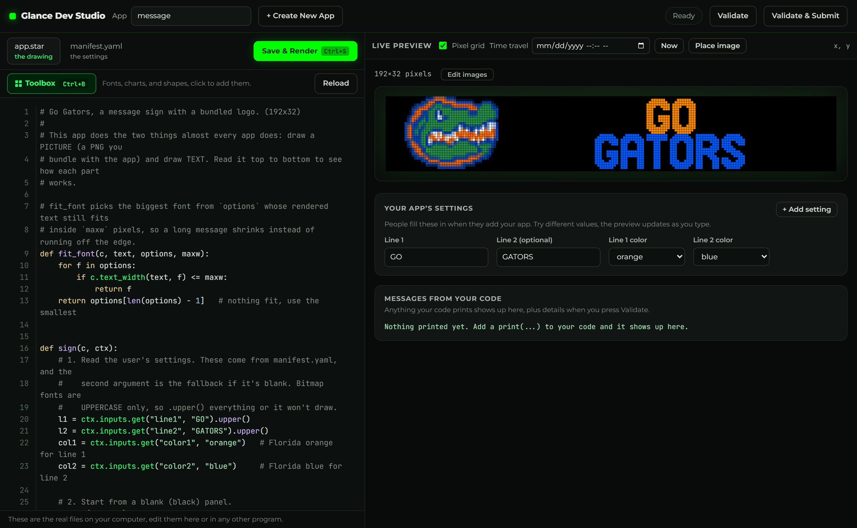Switch to the app.star tab
The height and width of the screenshot is (528, 857).
[33, 51]
